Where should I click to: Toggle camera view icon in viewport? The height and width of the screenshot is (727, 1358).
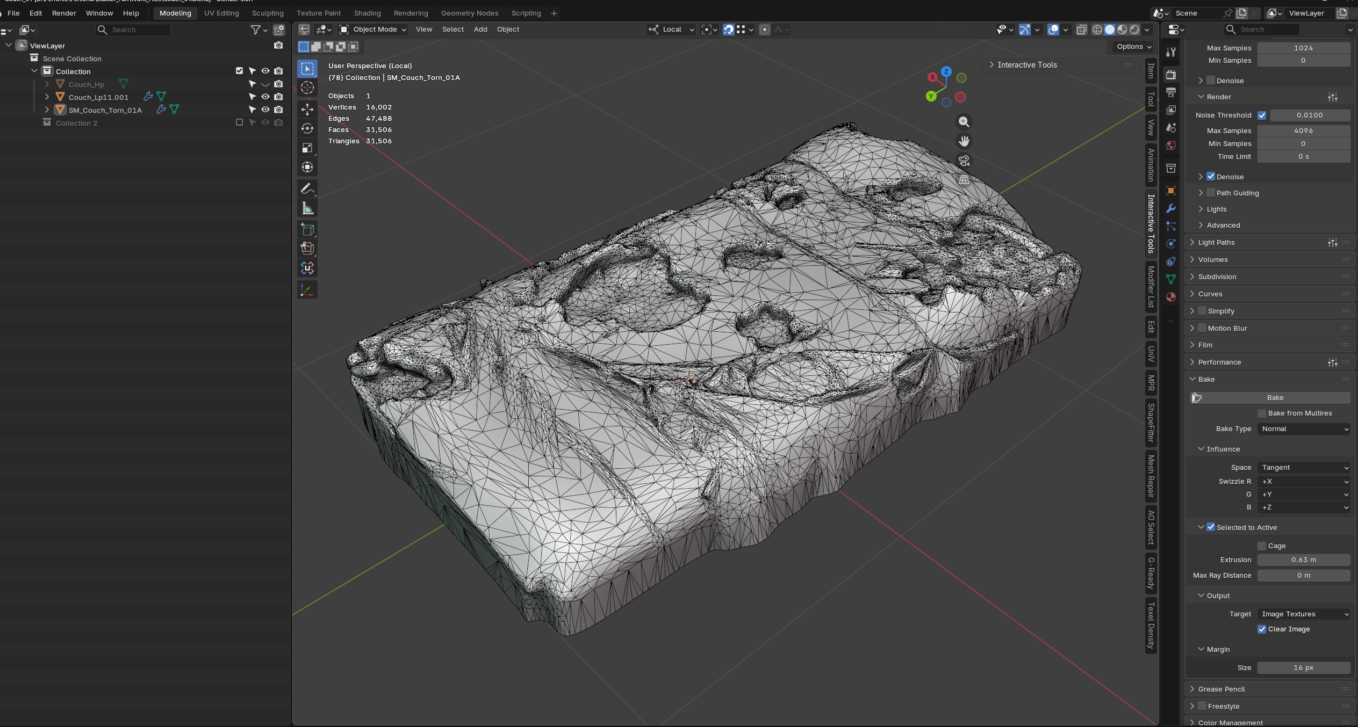point(964,161)
